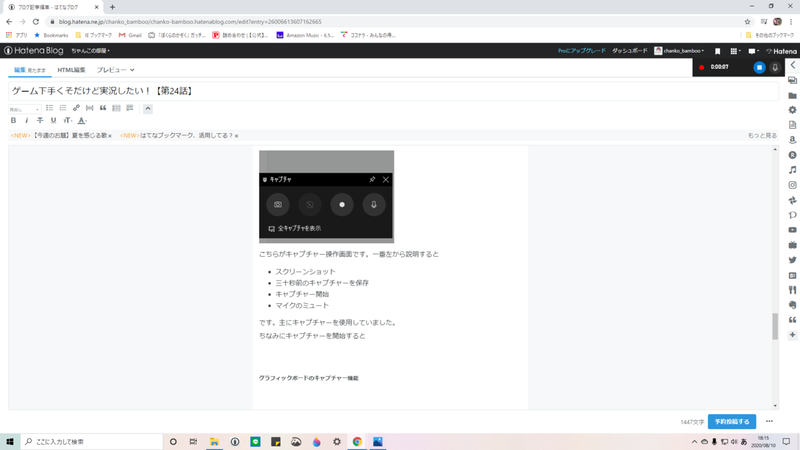Open the Windows Start menu
The image size is (800, 450).
[x=10, y=441]
